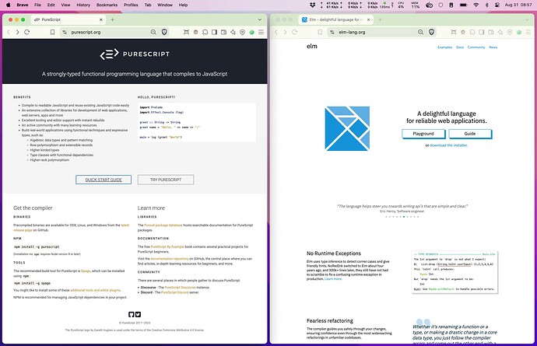Screen dimensions: 537x346
Task: Follow the Pursuit package database link
Action: 163,225
